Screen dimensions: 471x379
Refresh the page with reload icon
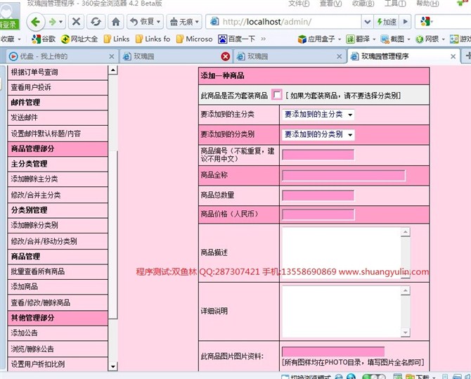[96, 22]
